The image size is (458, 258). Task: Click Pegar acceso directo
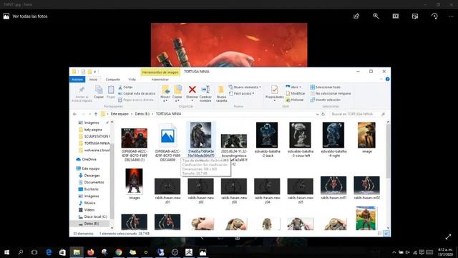136,100
